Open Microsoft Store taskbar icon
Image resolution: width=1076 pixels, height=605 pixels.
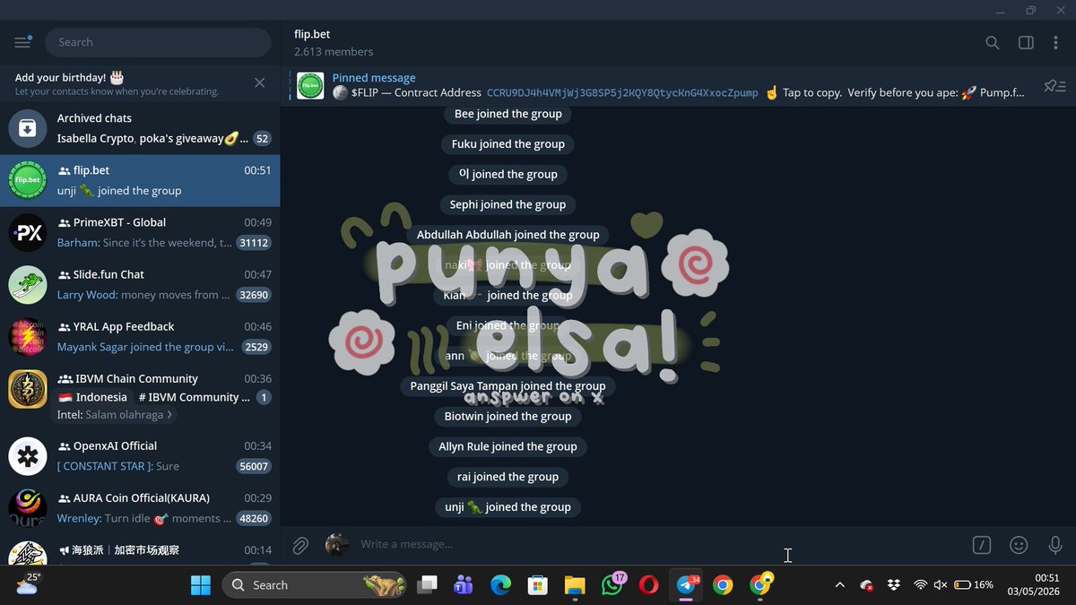click(537, 585)
